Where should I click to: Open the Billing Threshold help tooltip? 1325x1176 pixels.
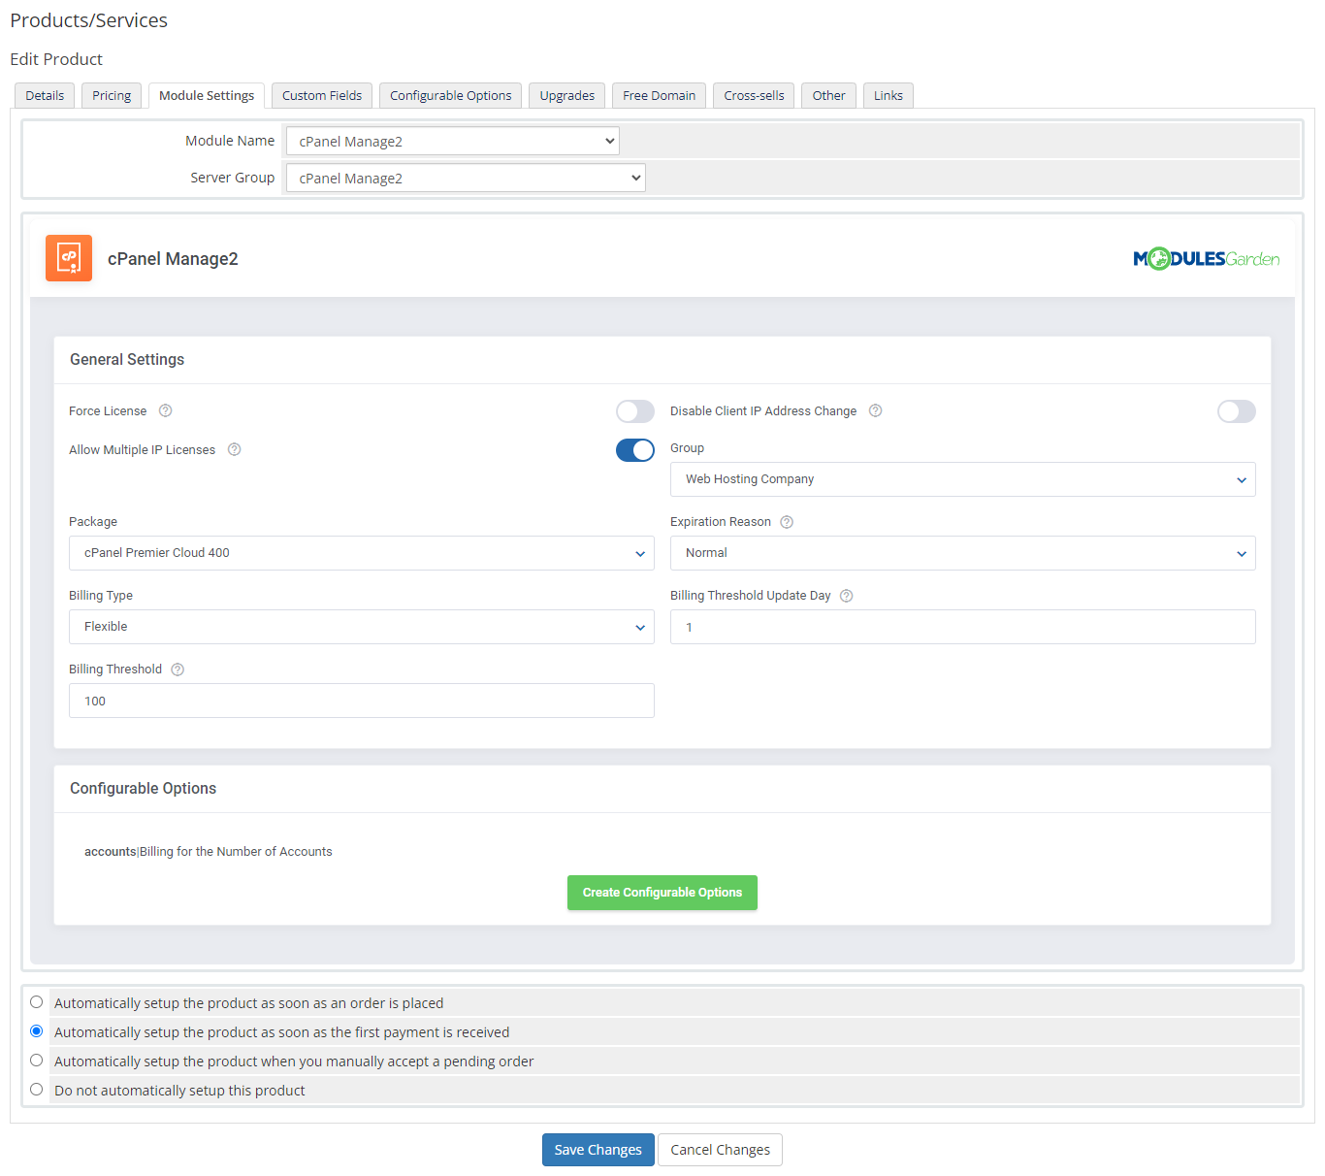[177, 669]
